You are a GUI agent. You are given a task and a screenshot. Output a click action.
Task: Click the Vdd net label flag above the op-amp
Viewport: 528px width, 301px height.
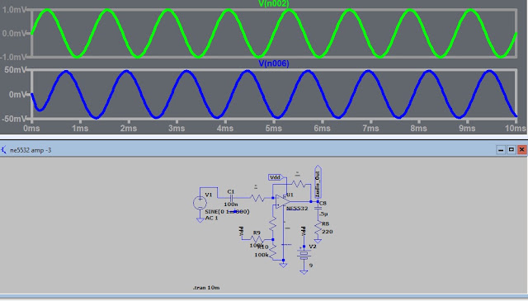pyautogui.click(x=276, y=177)
